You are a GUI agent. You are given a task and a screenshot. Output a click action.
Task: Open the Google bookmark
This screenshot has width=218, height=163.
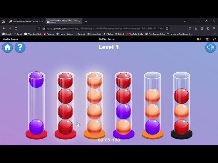(7, 34)
